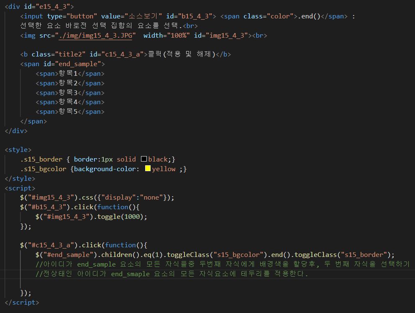Click the css({"display":"none"}) line
Image resolution: width=415 pixels, height=313 pixels.
[x=97, y=198]
